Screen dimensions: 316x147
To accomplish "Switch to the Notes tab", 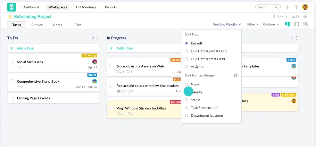I will [x=57, y=25].
